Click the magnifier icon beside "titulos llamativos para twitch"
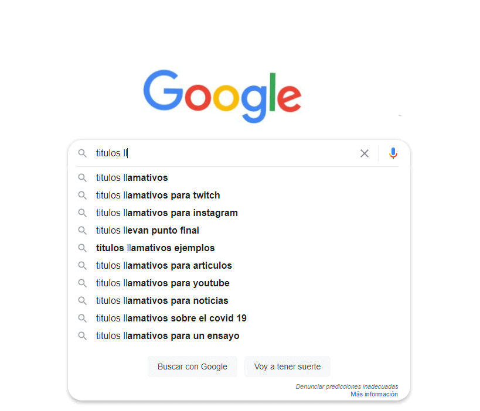Image resolution: width=480 pixels, height=411 pixels. (83, 196)
